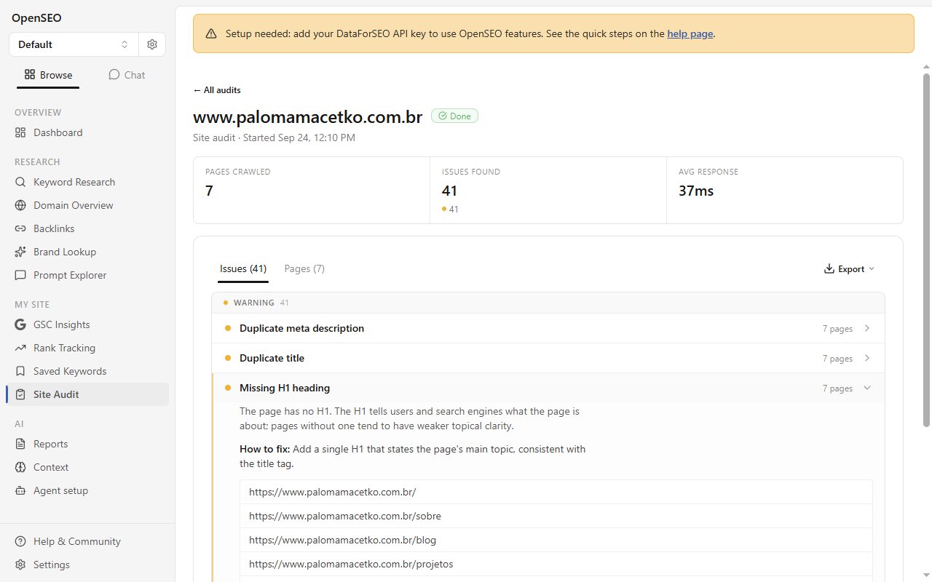Open the Default project dropdown
The width and height of the screenshot is (932, 582).
(x=73, y=44)
